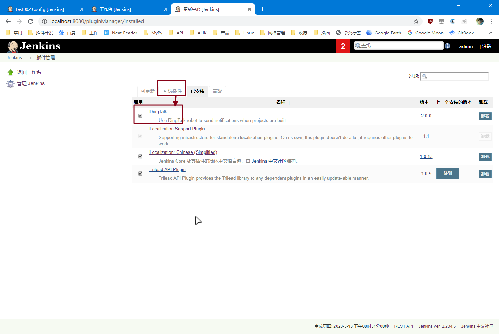499x334 pixels.
Task: Open the search help question mark icon
Action: [x=447, y=46]
